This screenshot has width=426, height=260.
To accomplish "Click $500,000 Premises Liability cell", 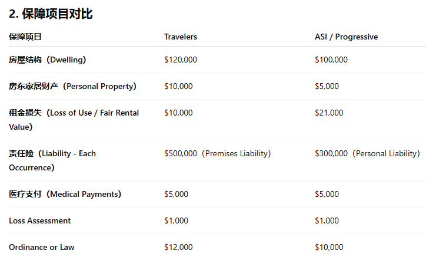I will 217,153.
